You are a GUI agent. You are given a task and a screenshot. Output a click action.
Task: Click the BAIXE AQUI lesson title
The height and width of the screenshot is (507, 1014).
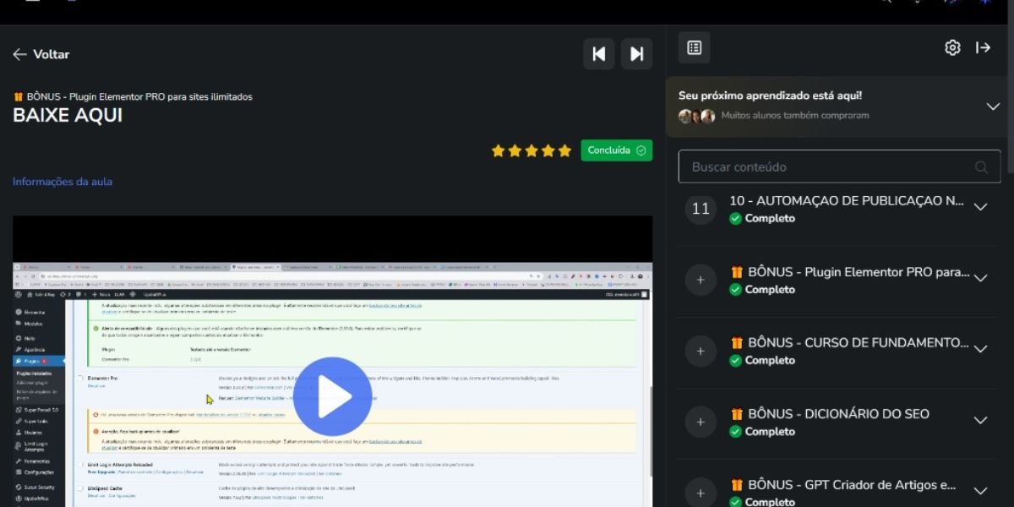(x=68, y=116)
